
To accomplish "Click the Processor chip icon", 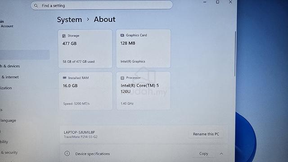I will [x=122, y=78].
